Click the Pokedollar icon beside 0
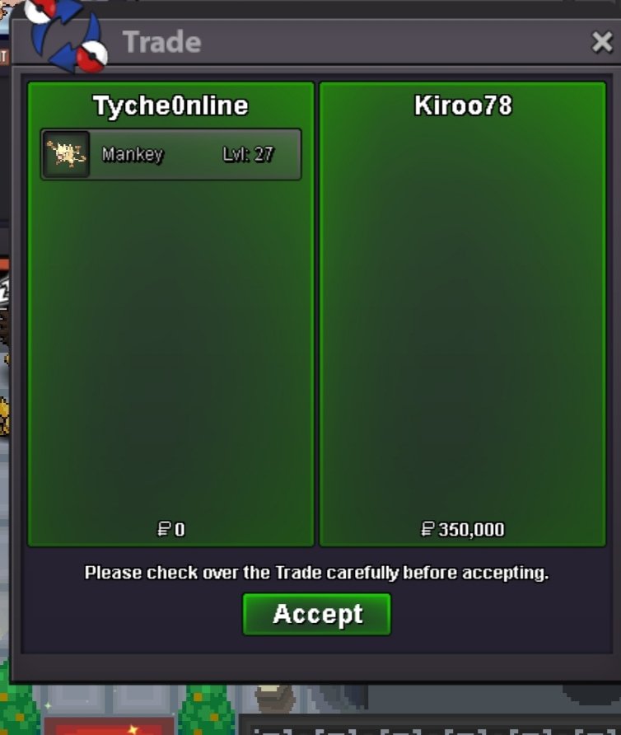Image resolution: width=621 pixels, height=735 pixels. click(x=164, y=529)
